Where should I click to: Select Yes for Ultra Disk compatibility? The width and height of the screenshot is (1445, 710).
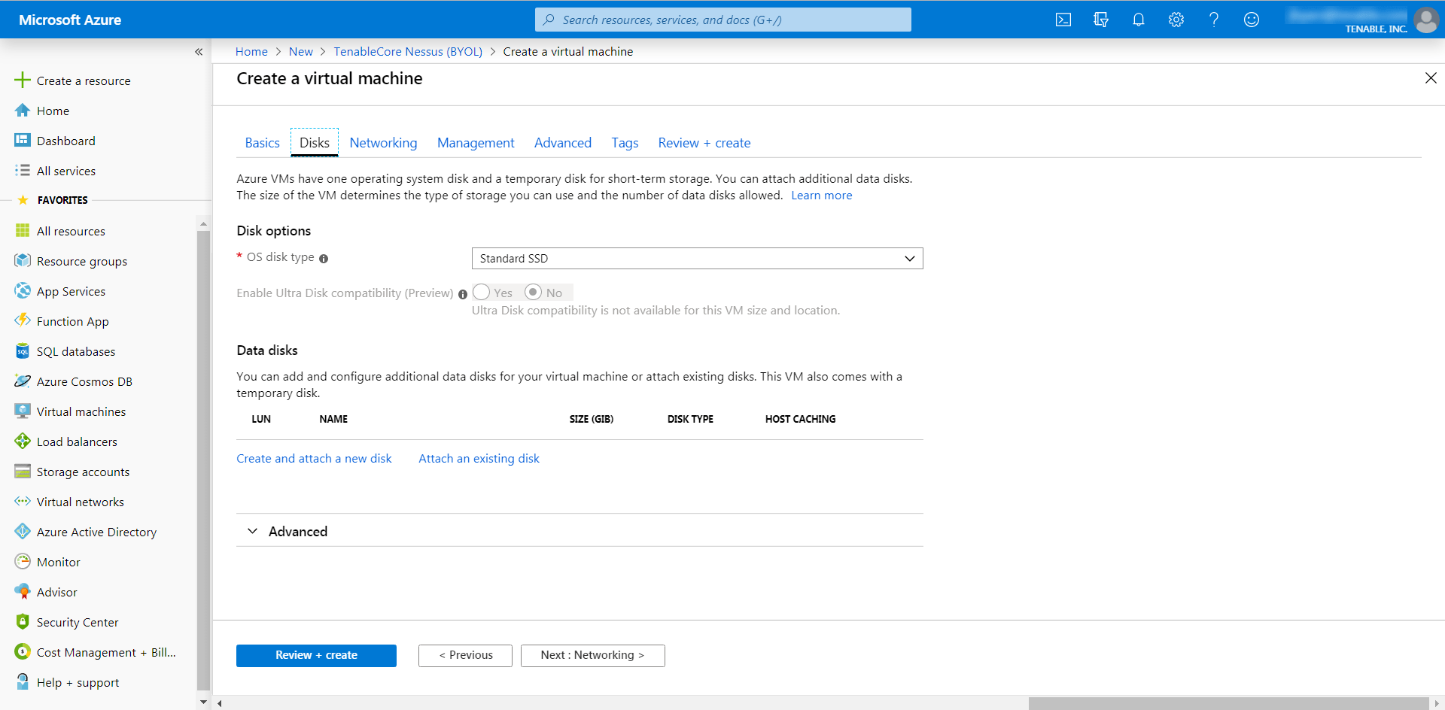[x=482, y=293]
